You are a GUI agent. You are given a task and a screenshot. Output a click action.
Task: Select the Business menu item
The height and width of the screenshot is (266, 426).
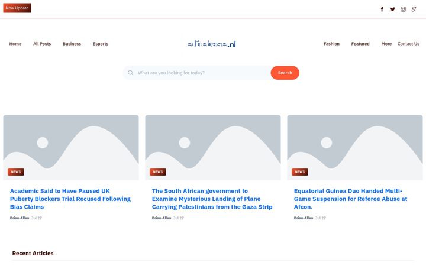click(x=72, y=44)
